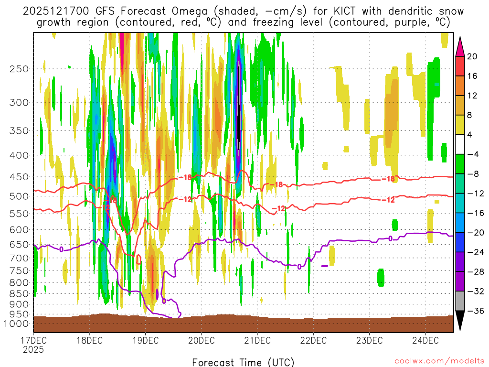Click the 'growth region (contoured, red' title line
This screenshot has width=489, height=367.
tap(243, 22)
